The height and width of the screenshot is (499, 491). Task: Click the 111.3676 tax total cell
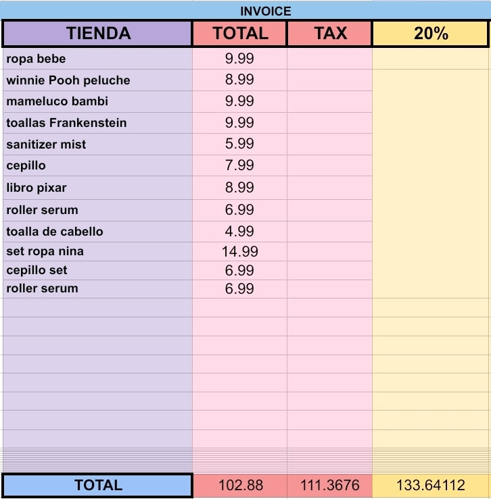point(329,485)
